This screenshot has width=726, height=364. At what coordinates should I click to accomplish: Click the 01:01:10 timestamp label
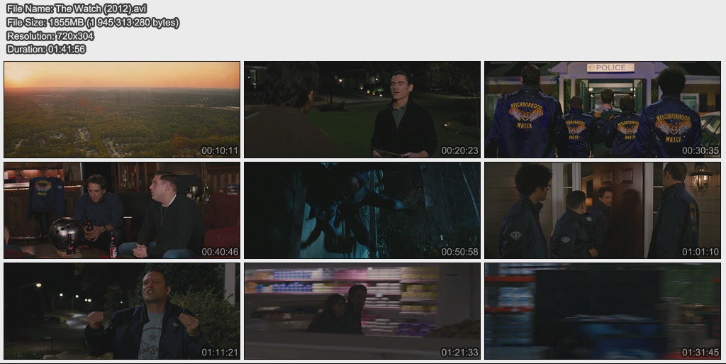pyautogui.click(x=700, y=251)
